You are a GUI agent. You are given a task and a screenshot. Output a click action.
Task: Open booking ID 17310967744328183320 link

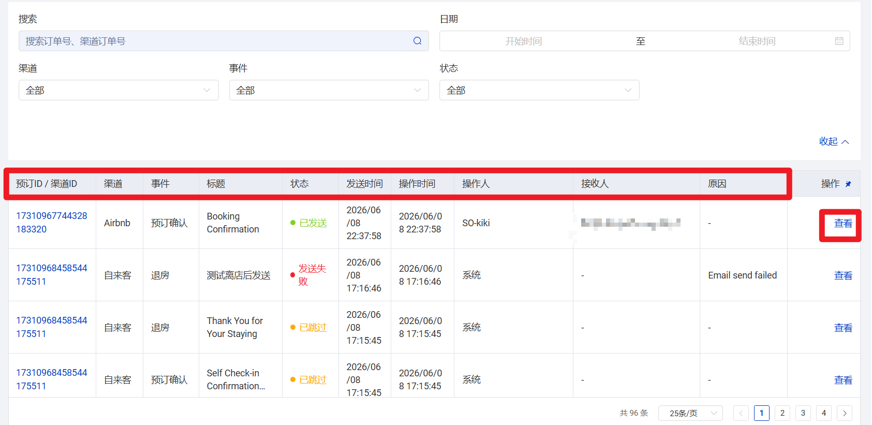point(52,223)
